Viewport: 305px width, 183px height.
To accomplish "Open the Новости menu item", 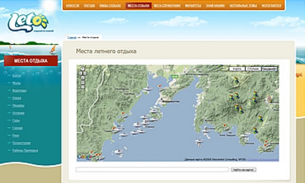I will pyautogui.click(x=72, y=6).
